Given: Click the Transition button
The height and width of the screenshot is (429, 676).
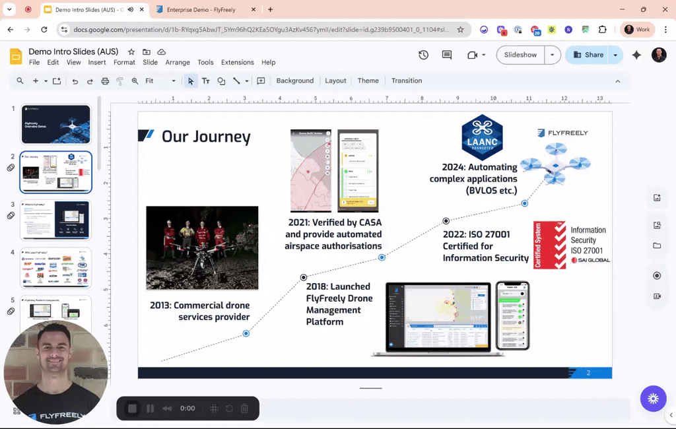Looking at the screenshot, I should [407, 81].
